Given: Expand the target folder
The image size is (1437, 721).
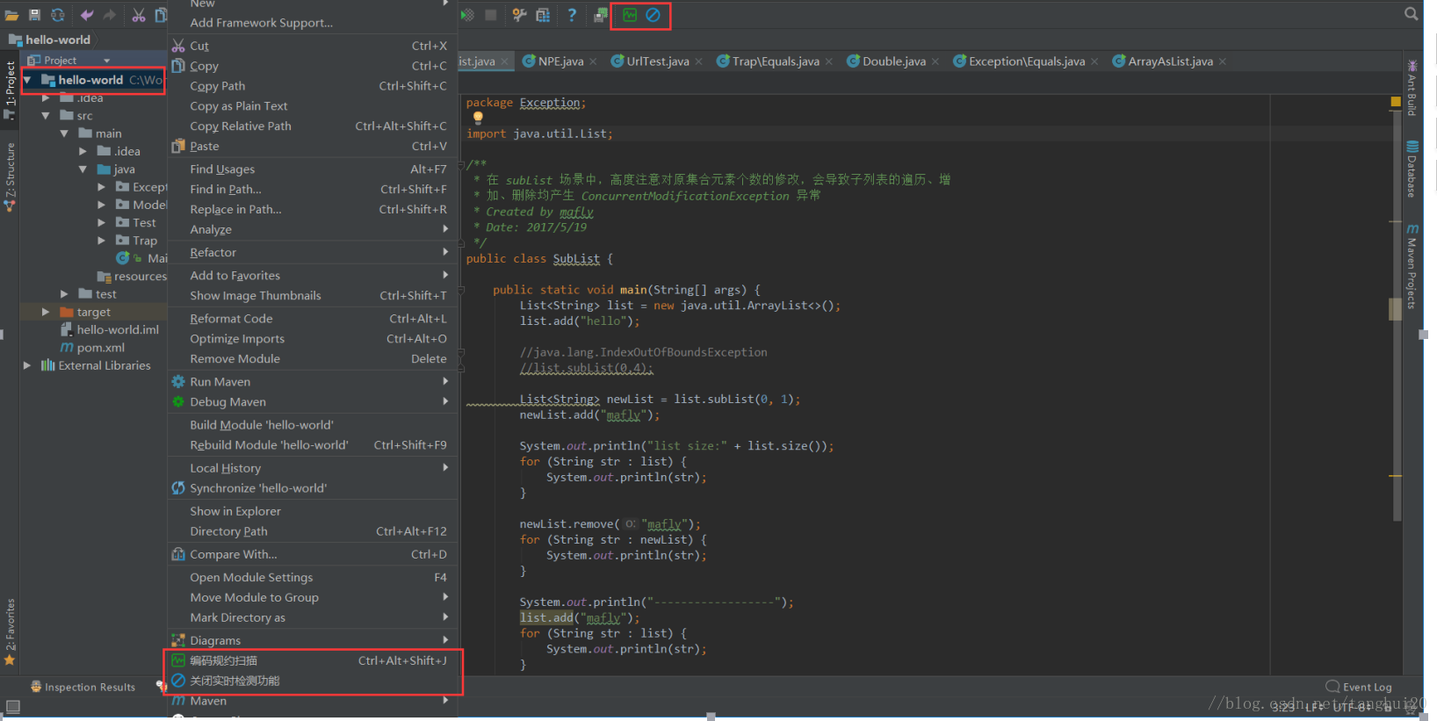Looking at the screenshot, I should tap(46, 312).
